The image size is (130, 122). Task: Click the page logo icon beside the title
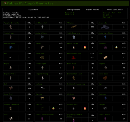(5, 3)
